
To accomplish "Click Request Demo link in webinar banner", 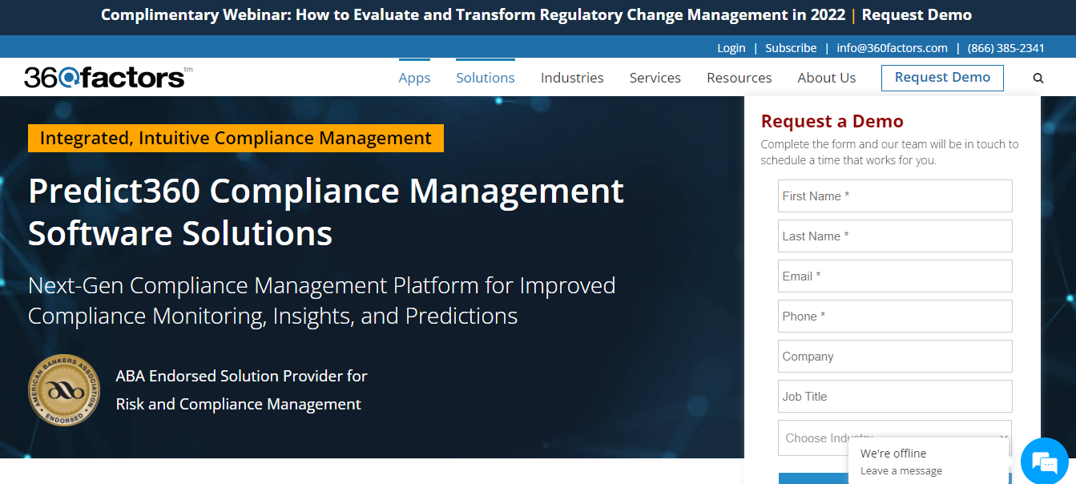I will tap(917, 14).
